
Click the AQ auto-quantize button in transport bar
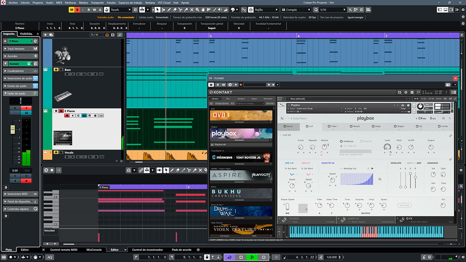tap(50, 257)
